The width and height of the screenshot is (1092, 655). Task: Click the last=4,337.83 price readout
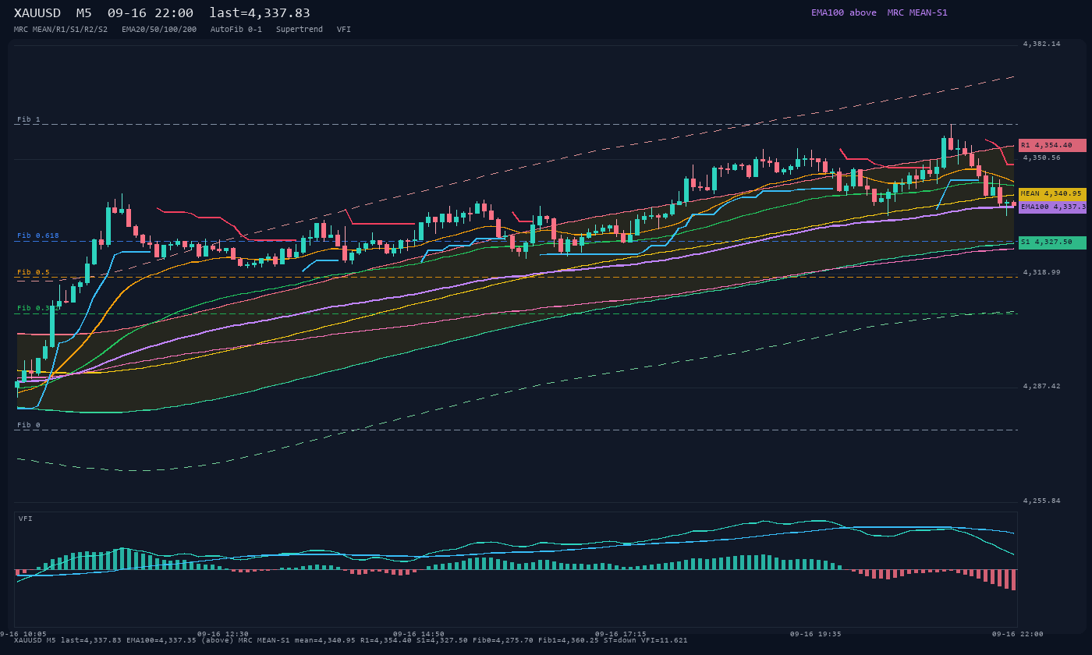(260, 13)
